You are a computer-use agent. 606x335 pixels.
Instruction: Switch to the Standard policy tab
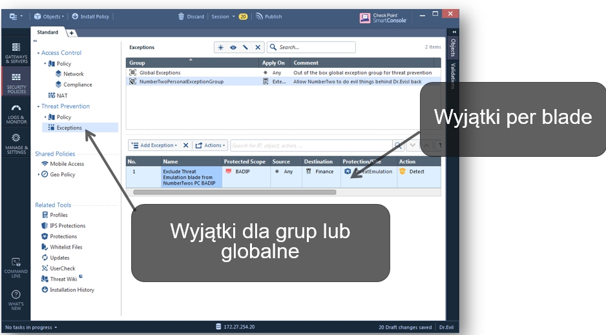click(48, 32)
